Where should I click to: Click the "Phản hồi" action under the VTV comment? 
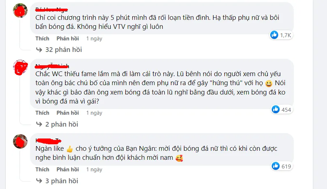point(68,39)
